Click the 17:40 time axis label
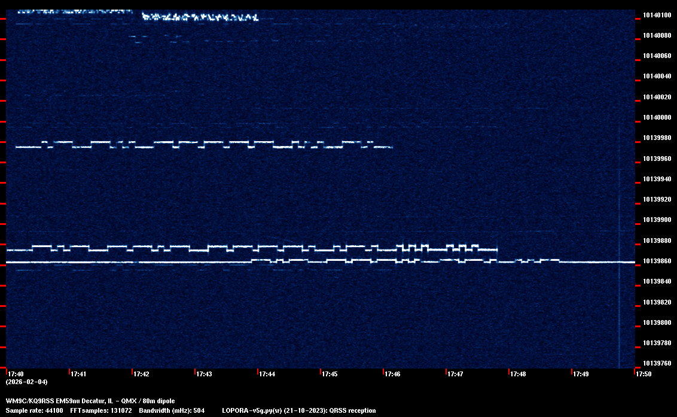 coord(16,374)
